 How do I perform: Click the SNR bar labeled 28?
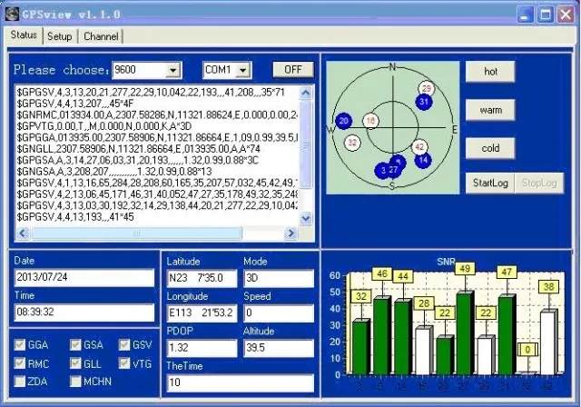[x=424, y=351]
